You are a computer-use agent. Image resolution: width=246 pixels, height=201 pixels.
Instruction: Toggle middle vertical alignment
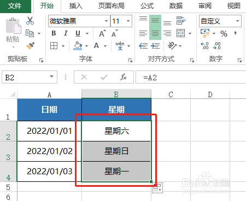pos(155,21)
